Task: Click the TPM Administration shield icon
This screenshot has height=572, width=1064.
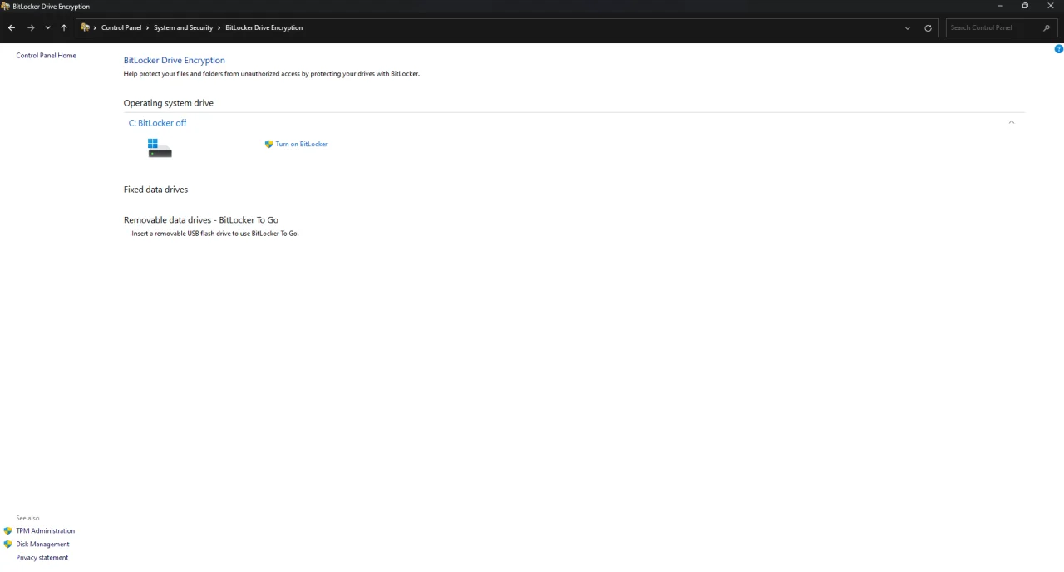Action: (x=7, y=531)
